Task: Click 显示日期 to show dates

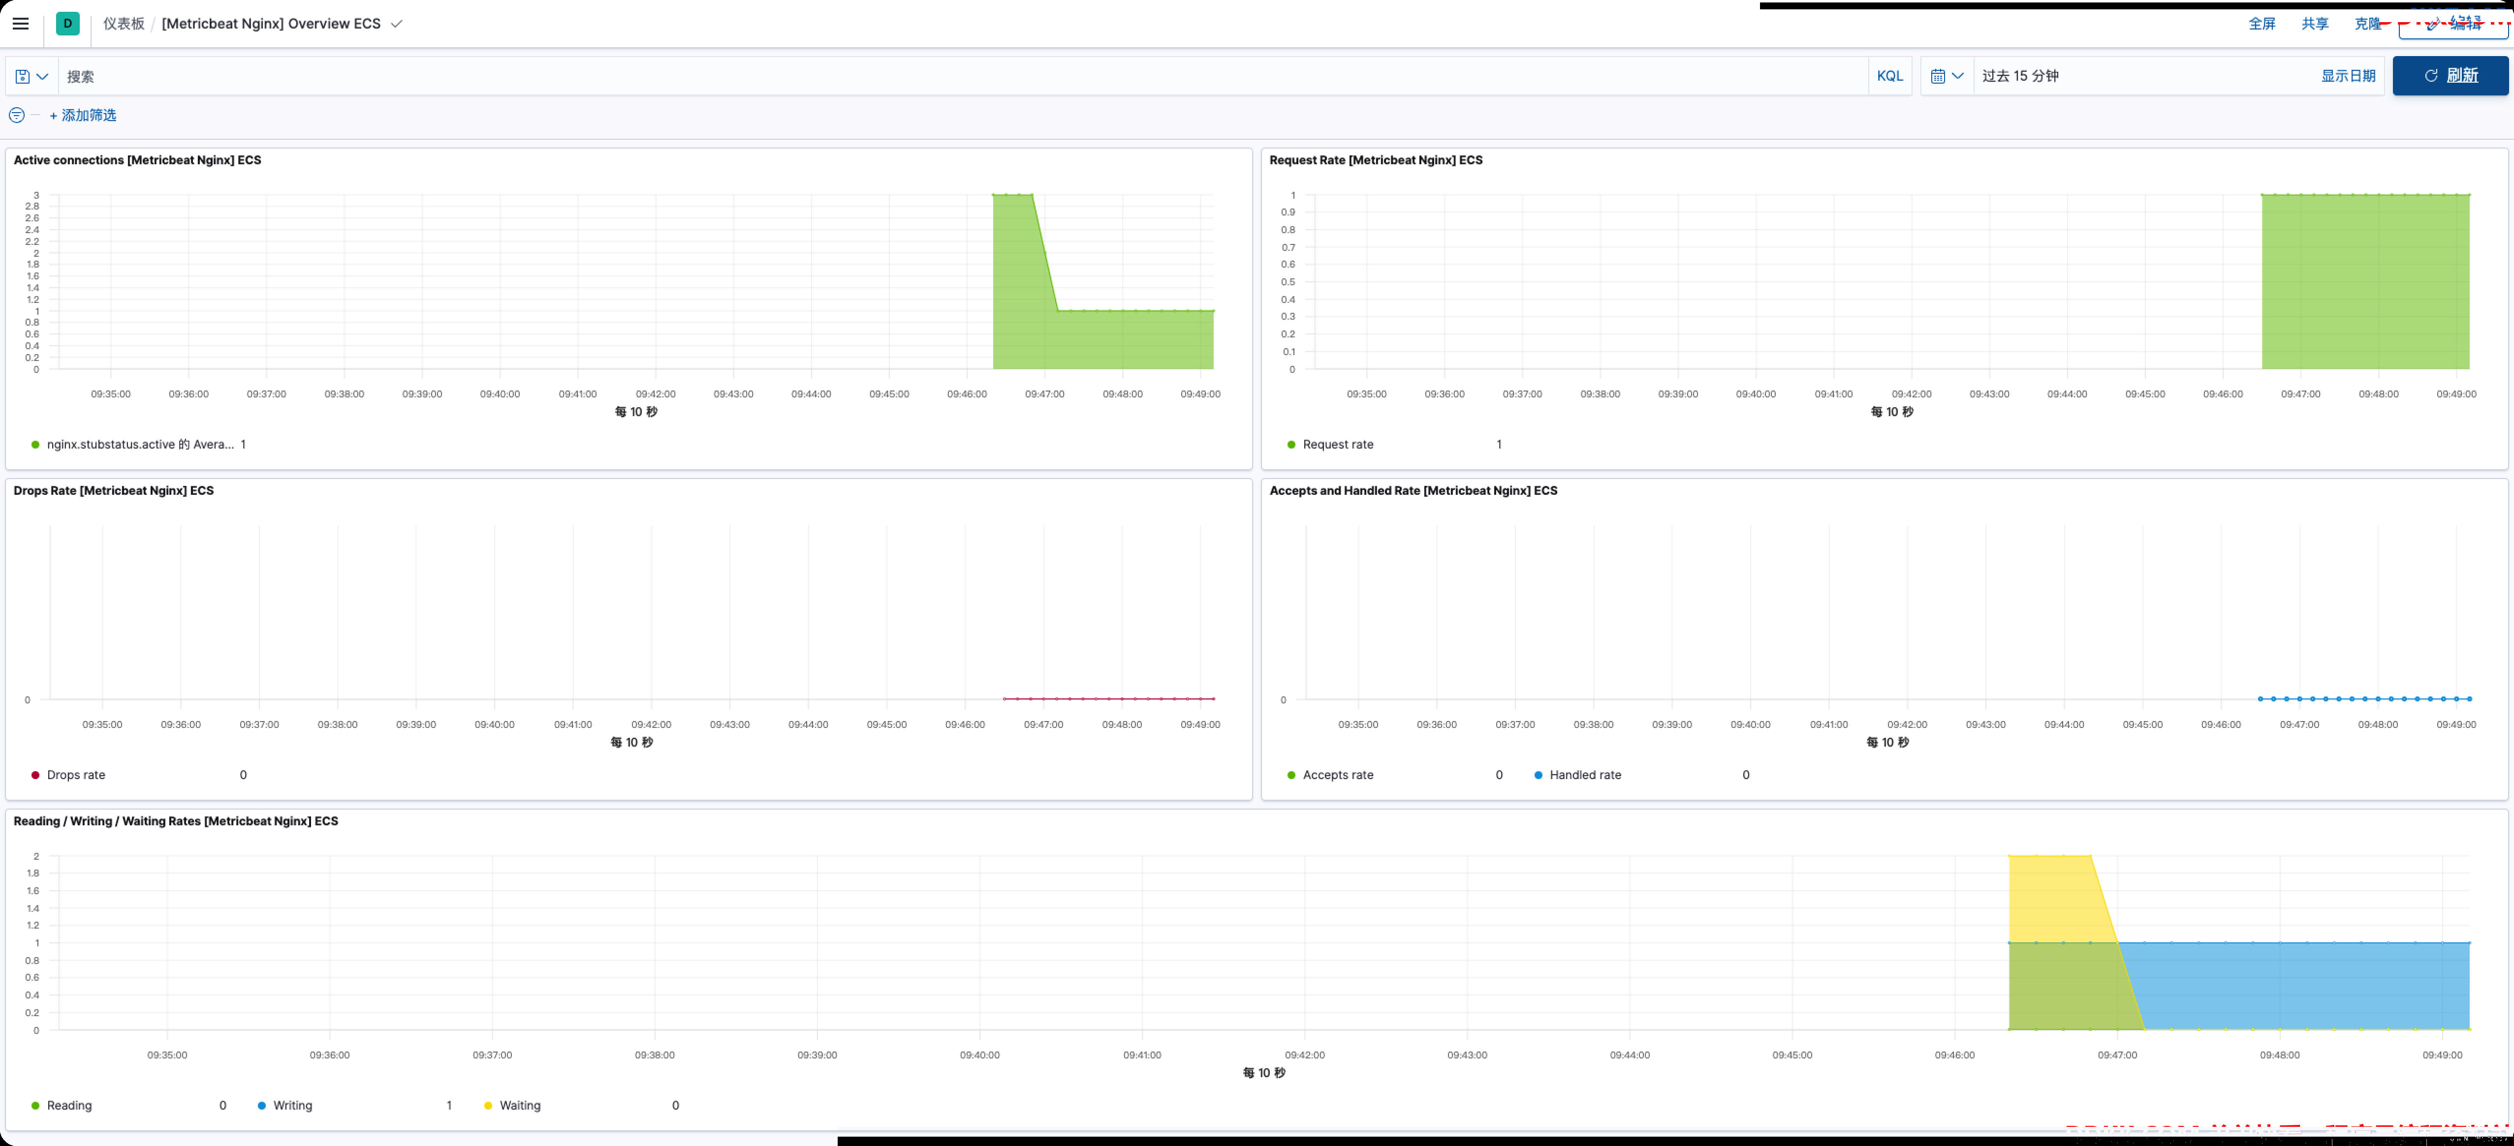Action: pos(2347,76)
